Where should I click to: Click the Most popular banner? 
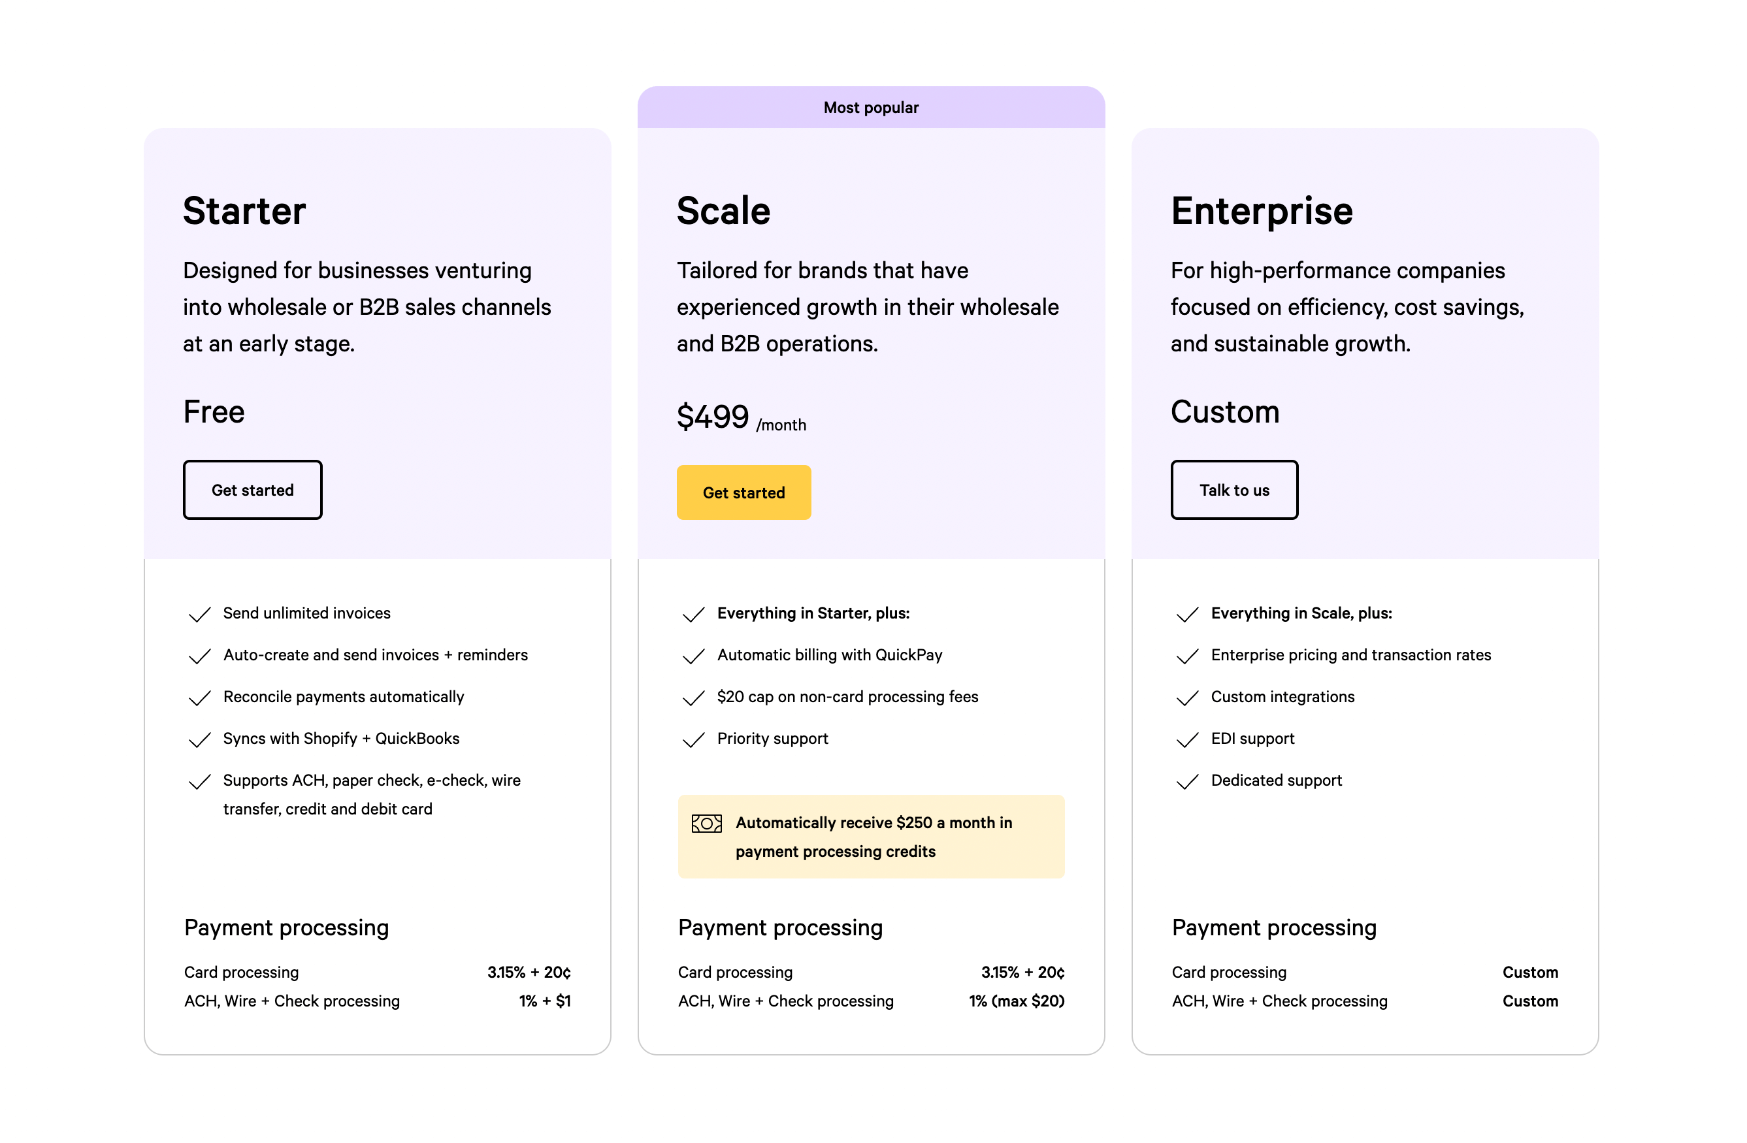[x=871, y=108]
